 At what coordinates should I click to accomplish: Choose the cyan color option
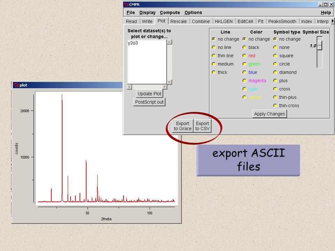pyautogui.click(x=244, y=89)
